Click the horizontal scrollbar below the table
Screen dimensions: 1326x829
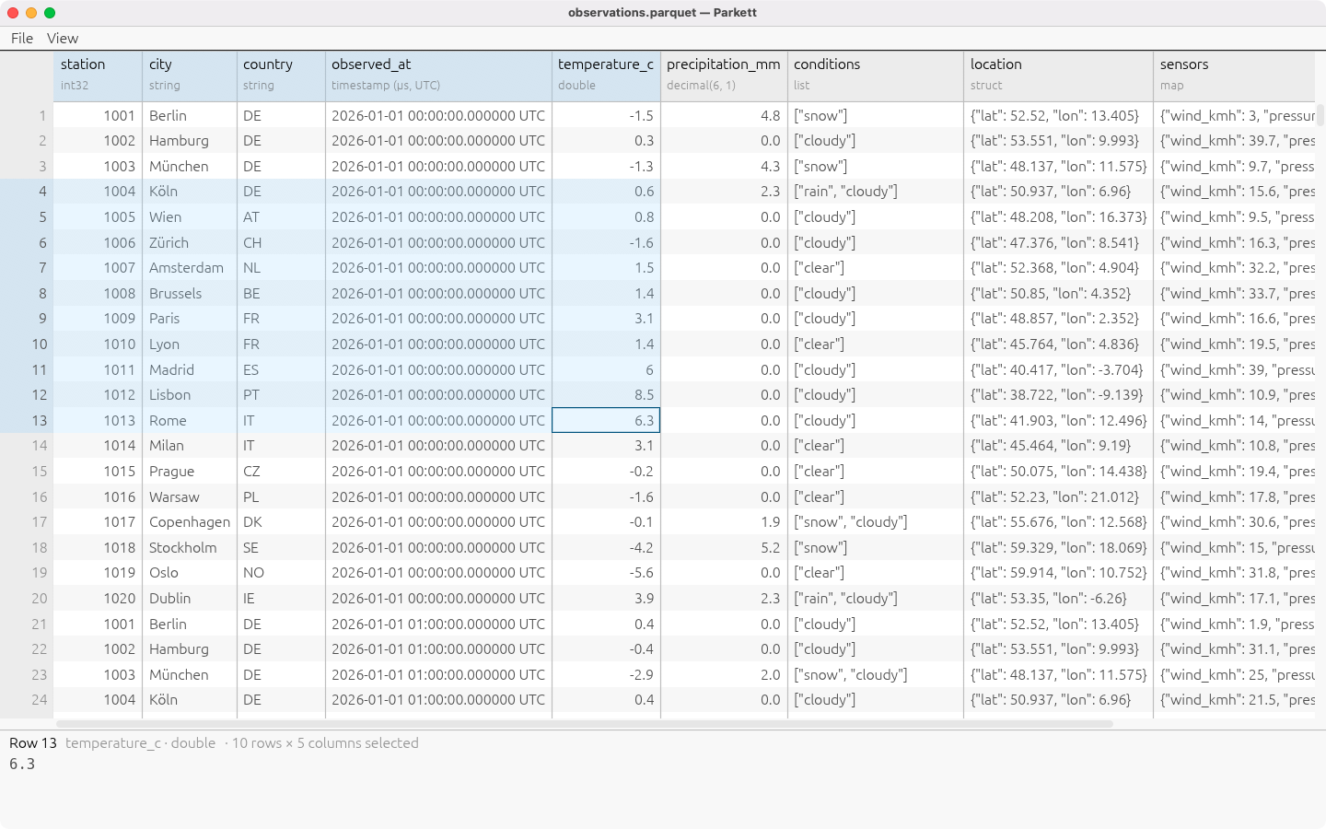pyautogui.click(x=584, y=724)
